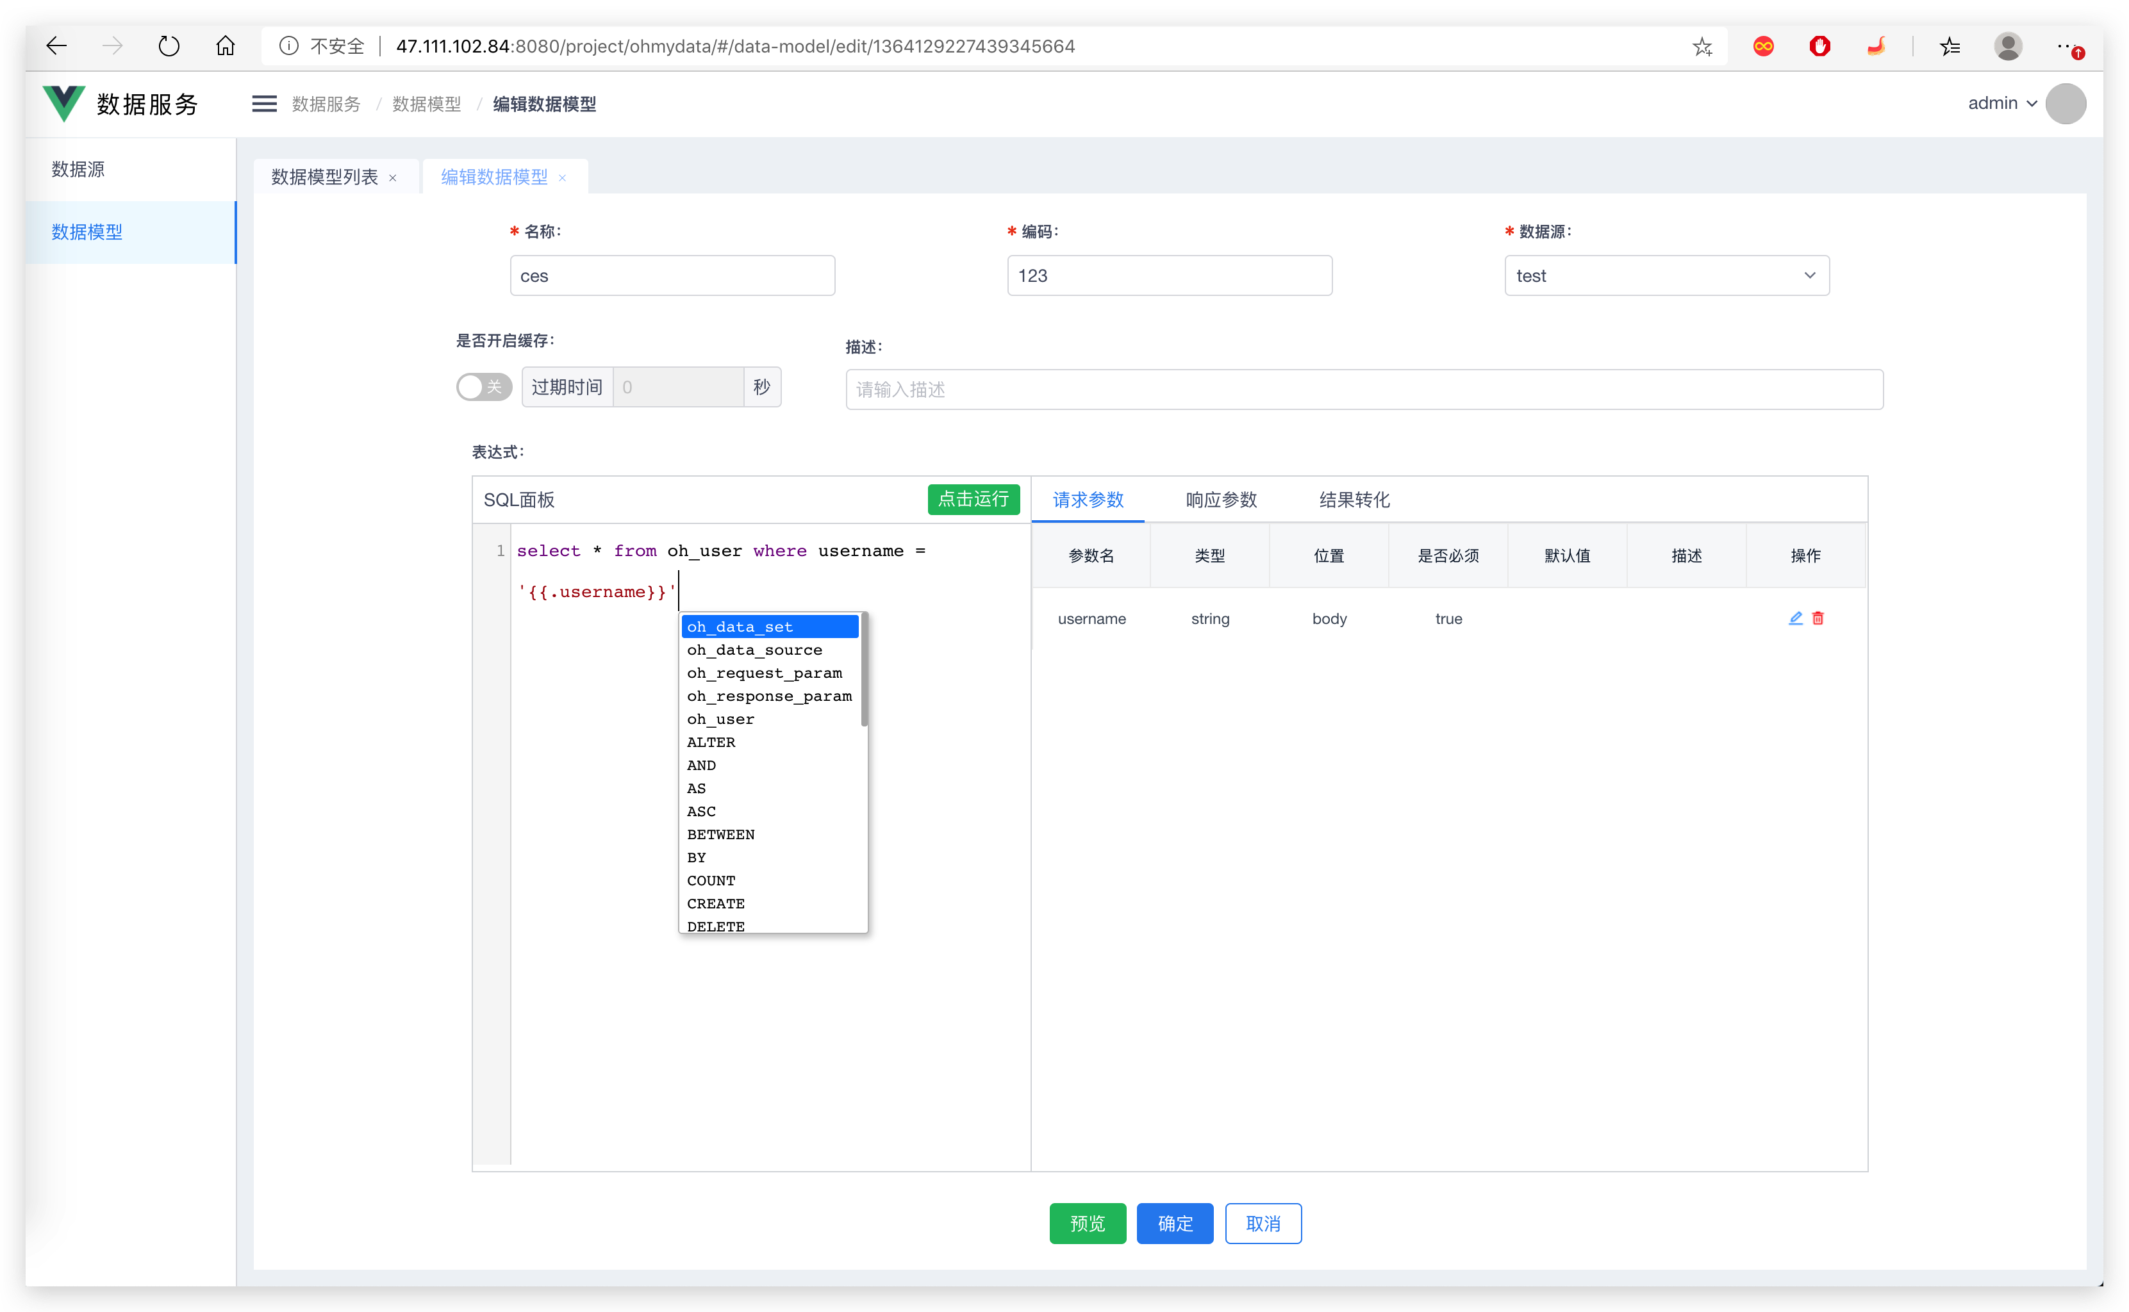Viewport: 2129px width, 1312px height.
Task: Reload the page with the refresh icon
Action: [169, 46]
